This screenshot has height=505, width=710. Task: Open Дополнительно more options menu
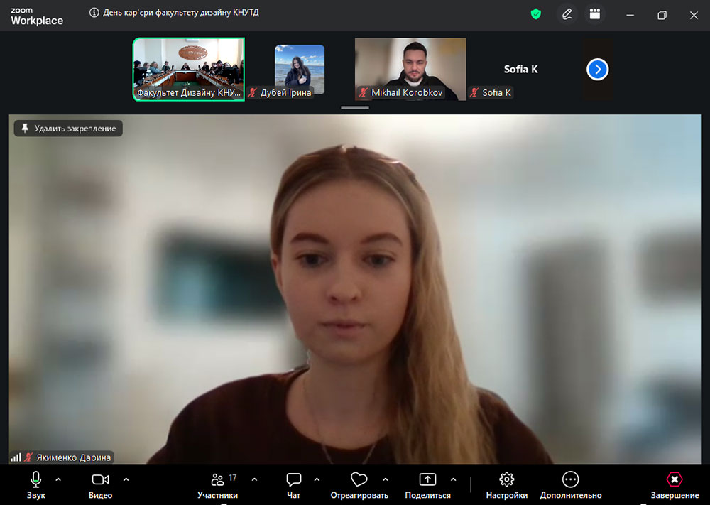[570, 485]
